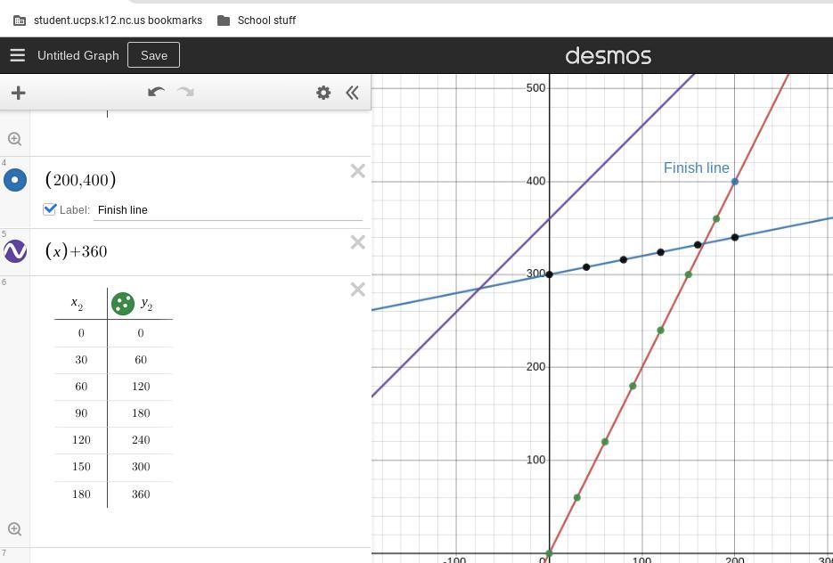Uncheck the Label checkbox
Image resolution: width=833 pixels, height=563 pixels.
coord(49,209)
